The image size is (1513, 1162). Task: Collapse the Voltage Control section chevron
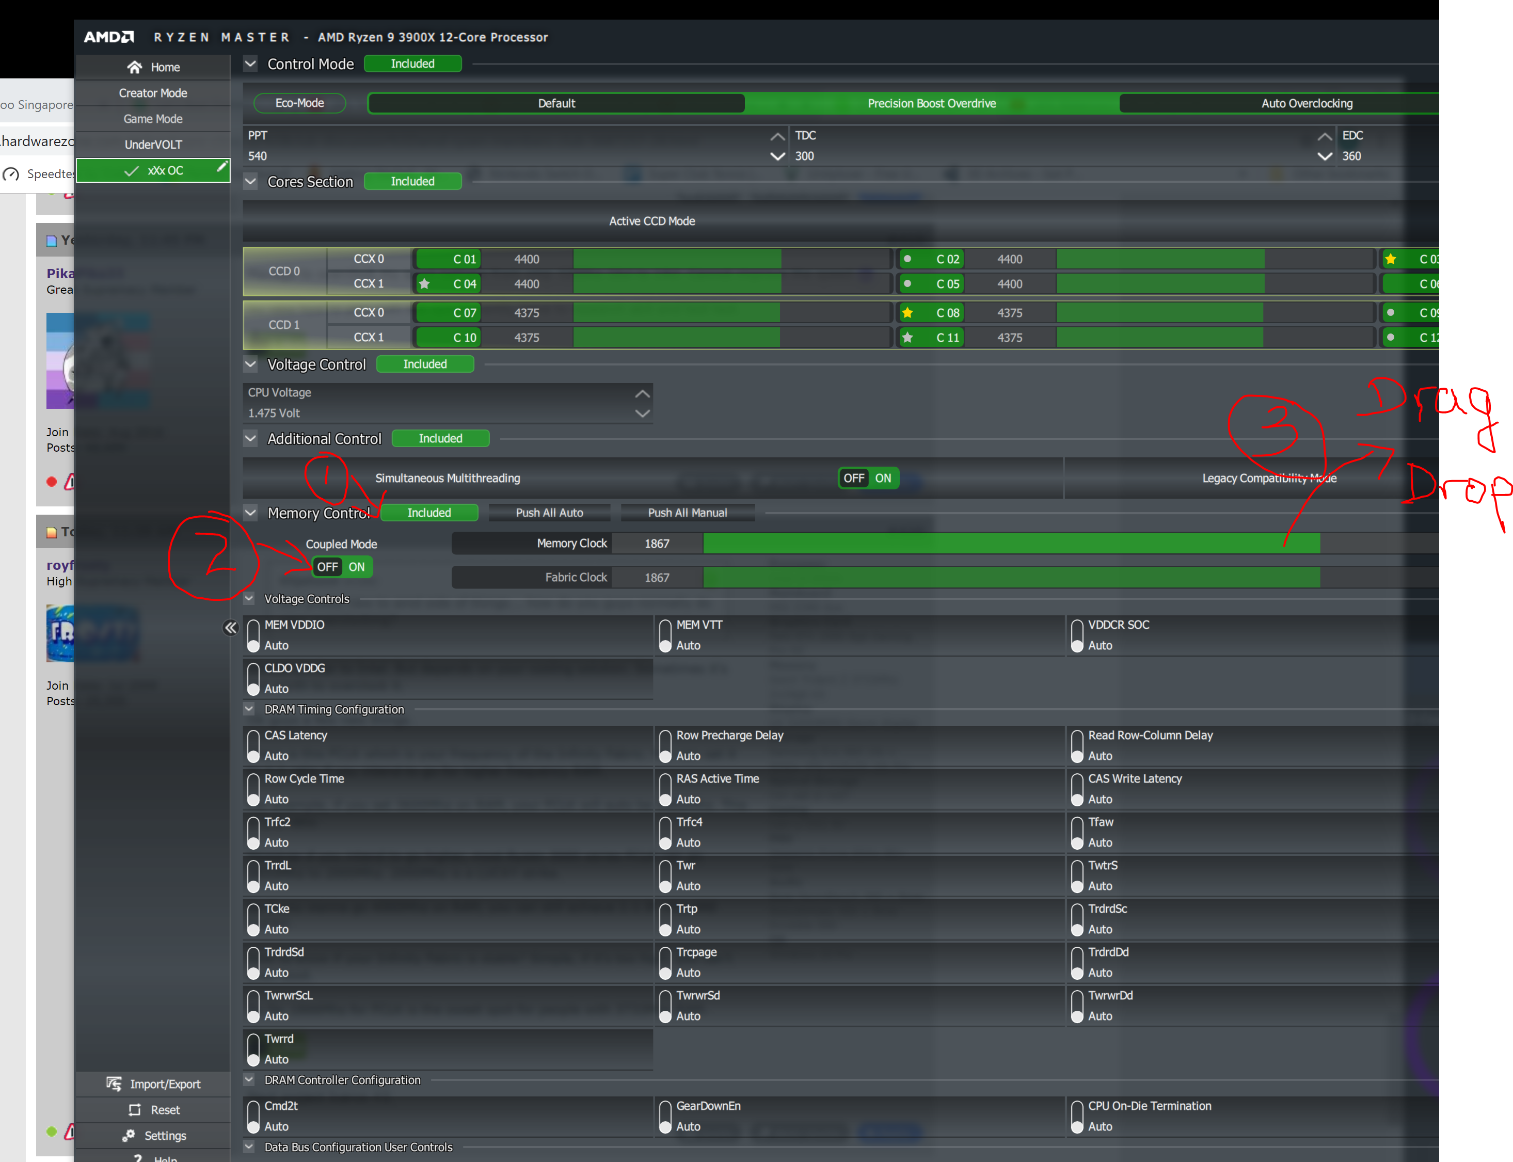pos(250,364)
